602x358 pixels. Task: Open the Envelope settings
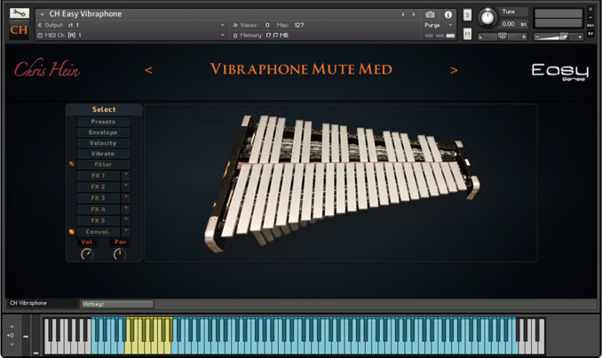click(x=103, y=132)
